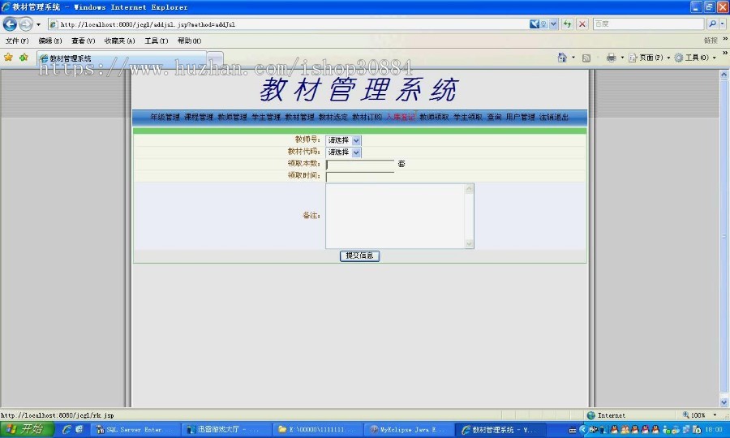Print the page using the printer icon
The height and width of the screenshot is (438, 730).
(611, 58)
